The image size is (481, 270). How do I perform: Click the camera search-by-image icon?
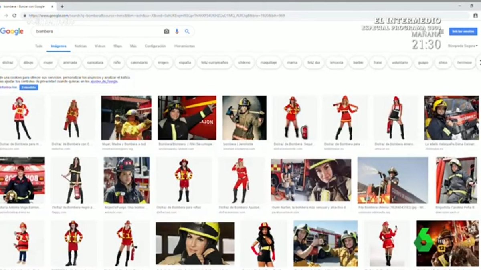click(x=166, y=31)
